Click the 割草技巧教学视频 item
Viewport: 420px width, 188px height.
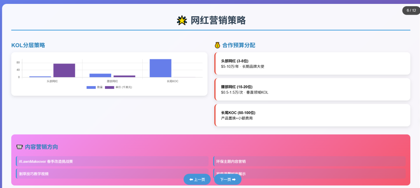pyautogui.click(x=112, y=174)
